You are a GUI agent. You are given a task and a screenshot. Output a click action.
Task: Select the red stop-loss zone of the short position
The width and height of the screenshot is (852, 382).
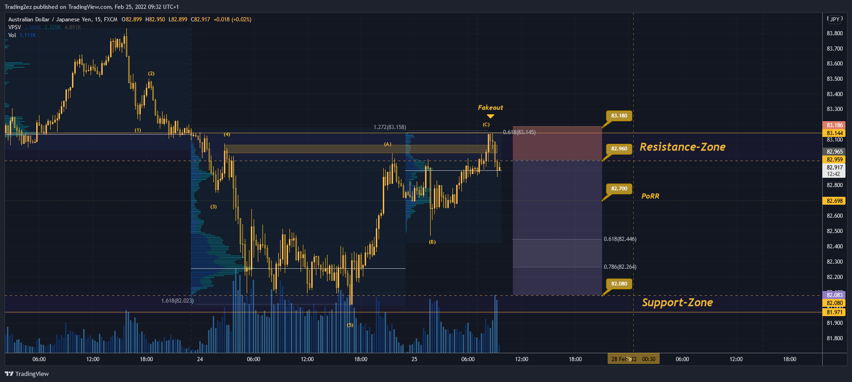[x=557, y=143]
